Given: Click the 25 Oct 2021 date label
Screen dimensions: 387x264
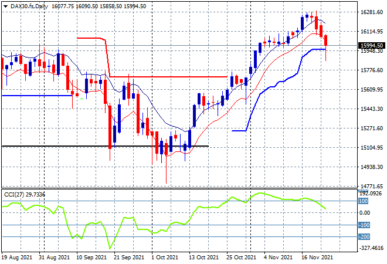Looking at the screenshot, I should 241,257.
